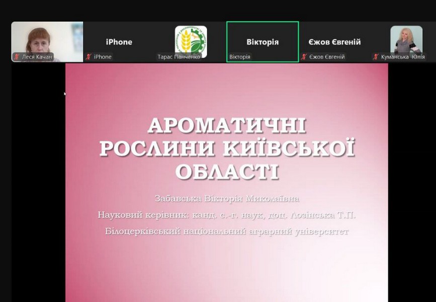Click the title line РОСЛИНИ КИЇВСЬКОЇ

226,149
